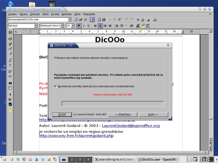Toggle bulleted list

coord(122,26)
